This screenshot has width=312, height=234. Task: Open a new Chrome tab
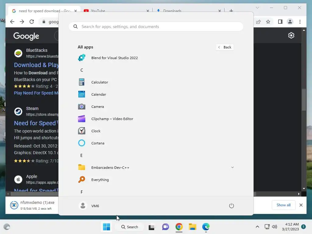pyautogui.click(x=231, y=11)
